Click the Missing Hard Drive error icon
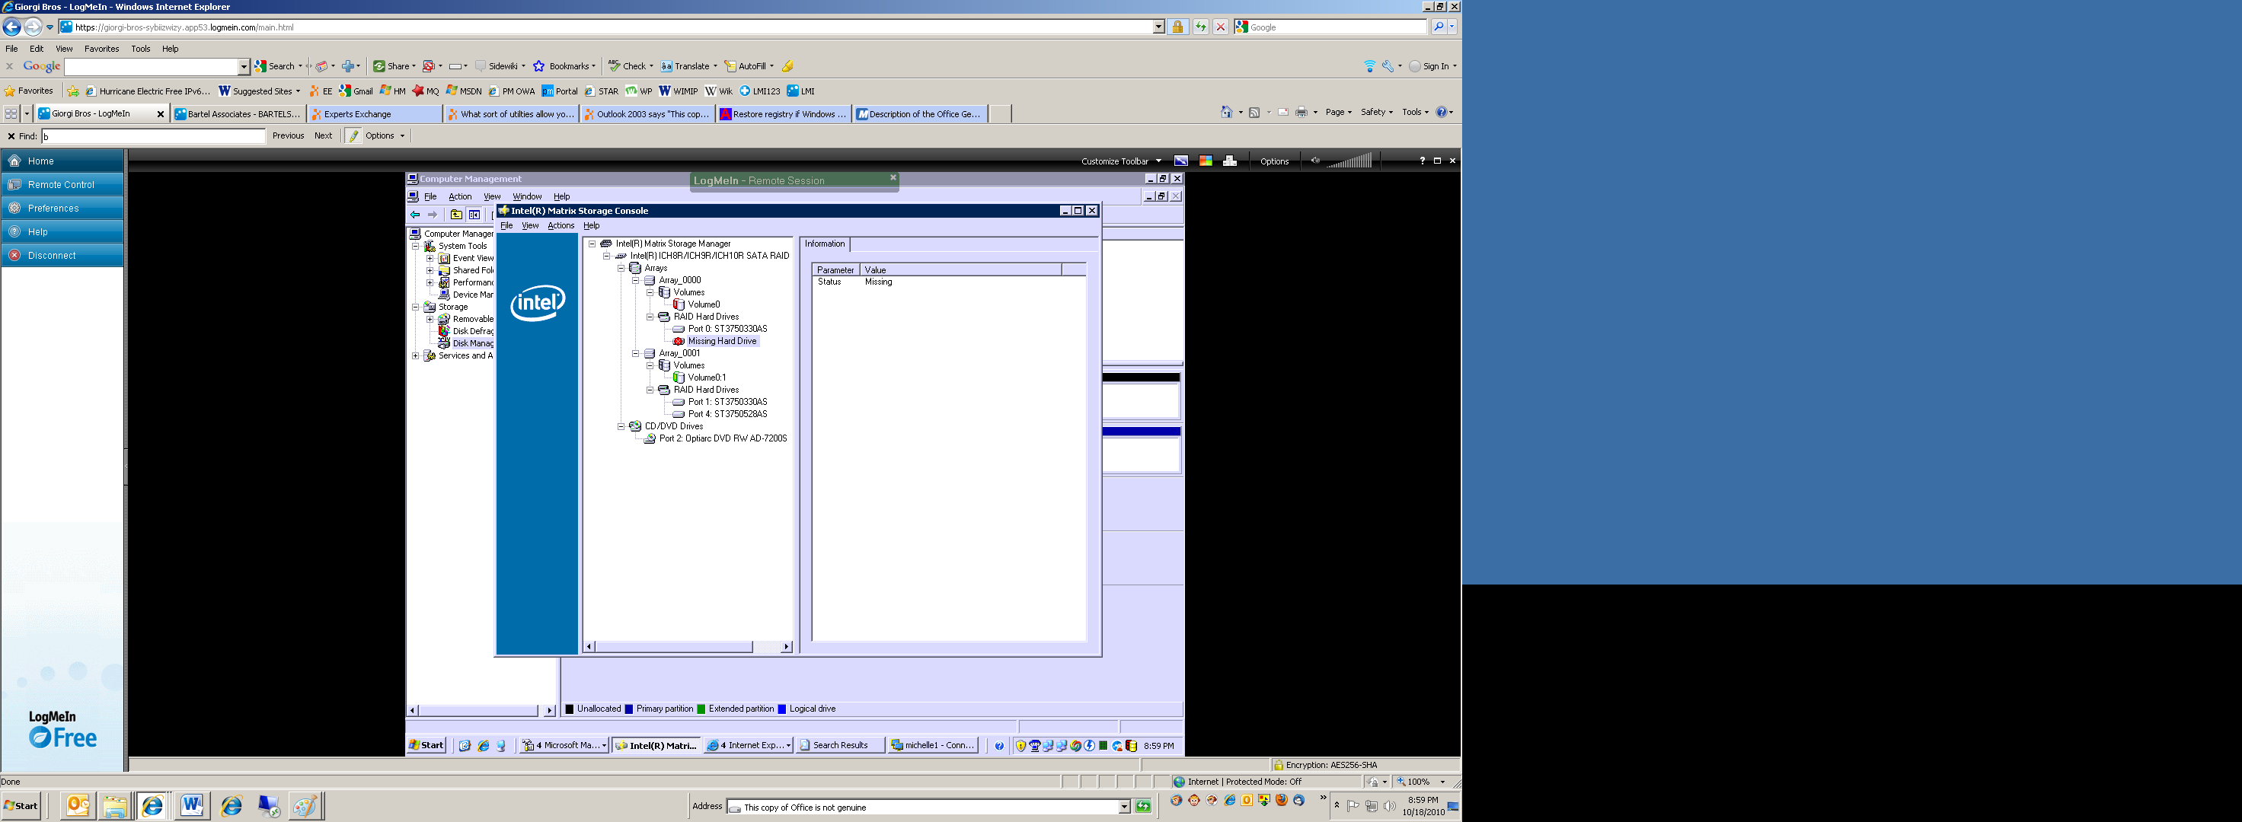This screenshot has width=2242, height=822. 678,341
